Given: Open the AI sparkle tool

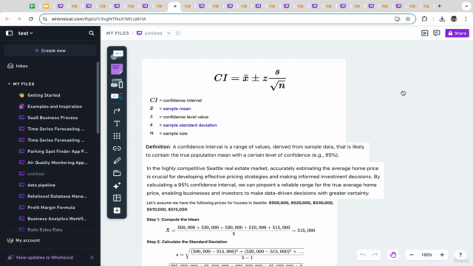Looking at the screenshot, I should click(x=117, y=185).
